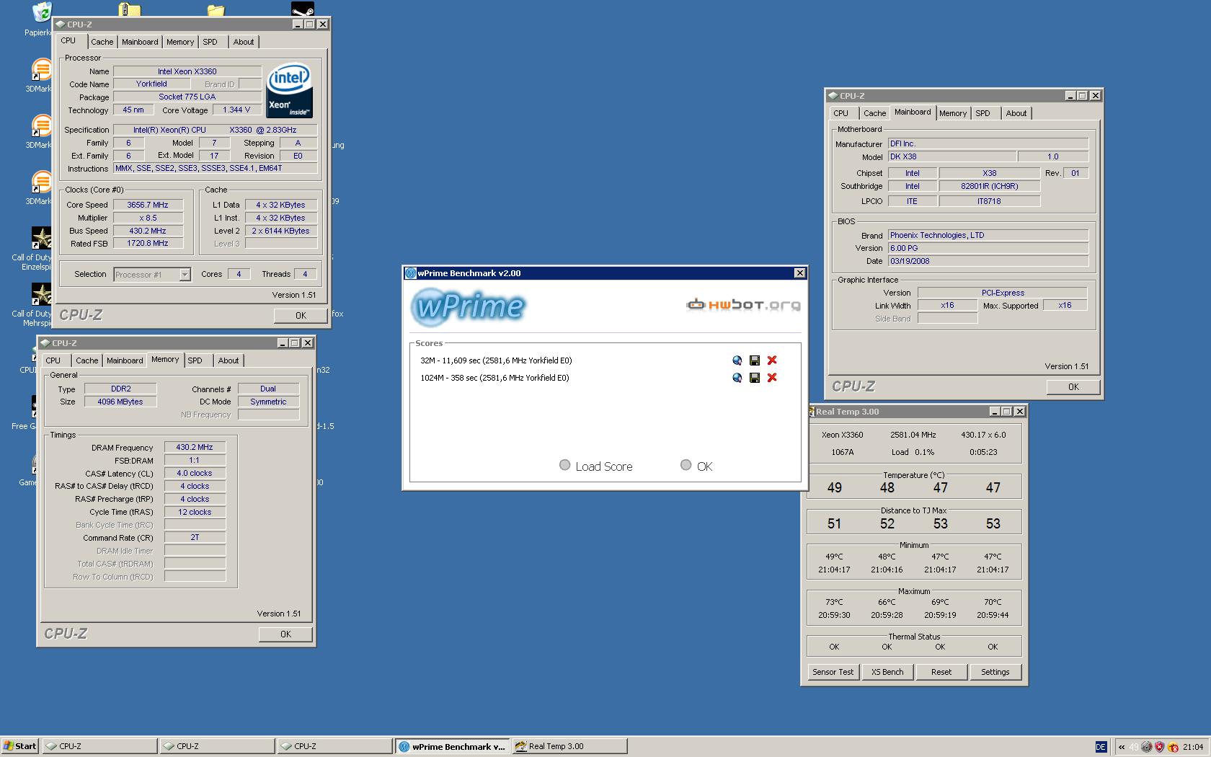Image resolution: width=1211 pixels, height=757 pixels.
Task: Start XS Bench in Real Temp
Action: 887,672
